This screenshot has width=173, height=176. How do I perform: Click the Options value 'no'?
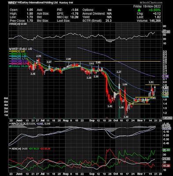(110, 10)
